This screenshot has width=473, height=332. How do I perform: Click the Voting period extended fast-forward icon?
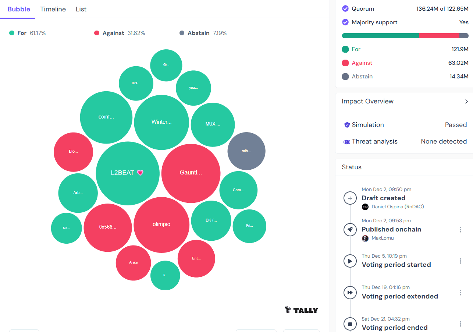tap(350, 293)
